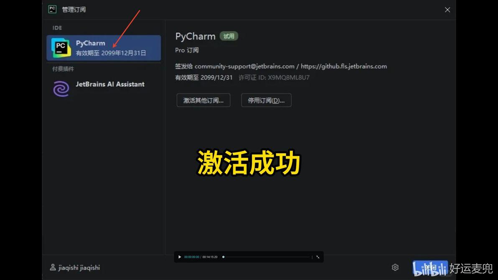The height and width of the screenshot is (280, 498).
Task: Click the Pro 订阅 label
Action: tap(187, 50)
